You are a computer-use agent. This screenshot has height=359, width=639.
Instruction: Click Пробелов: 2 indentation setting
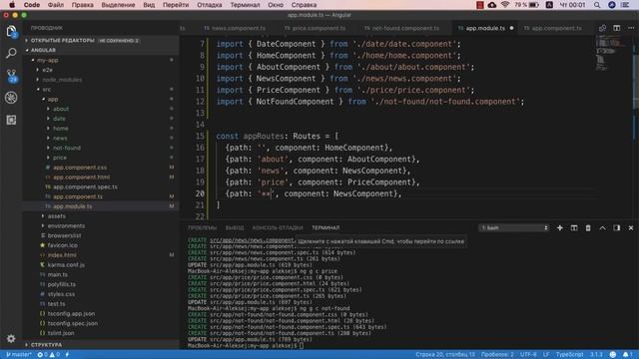pyautogui.click(x=497, y=355)
